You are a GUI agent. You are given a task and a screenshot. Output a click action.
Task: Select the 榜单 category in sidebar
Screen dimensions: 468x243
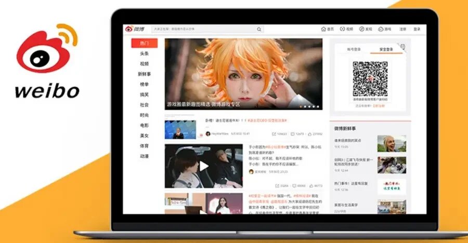point(145,85)
